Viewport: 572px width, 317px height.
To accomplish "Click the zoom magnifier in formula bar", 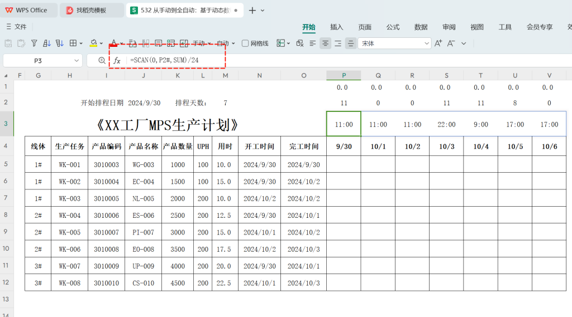I will point(102,60).
